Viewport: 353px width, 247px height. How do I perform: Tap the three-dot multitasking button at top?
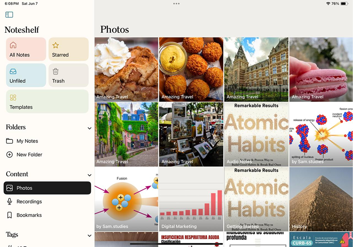(176, 4)
